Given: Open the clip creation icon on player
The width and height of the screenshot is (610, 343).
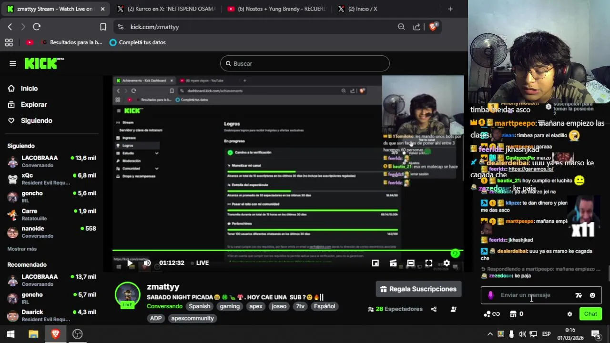Looking at the screenshot, I should point(393,263).
